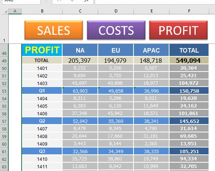The image size is (215, 171).
Task: Click period label 1409
Action: (42, 144)
